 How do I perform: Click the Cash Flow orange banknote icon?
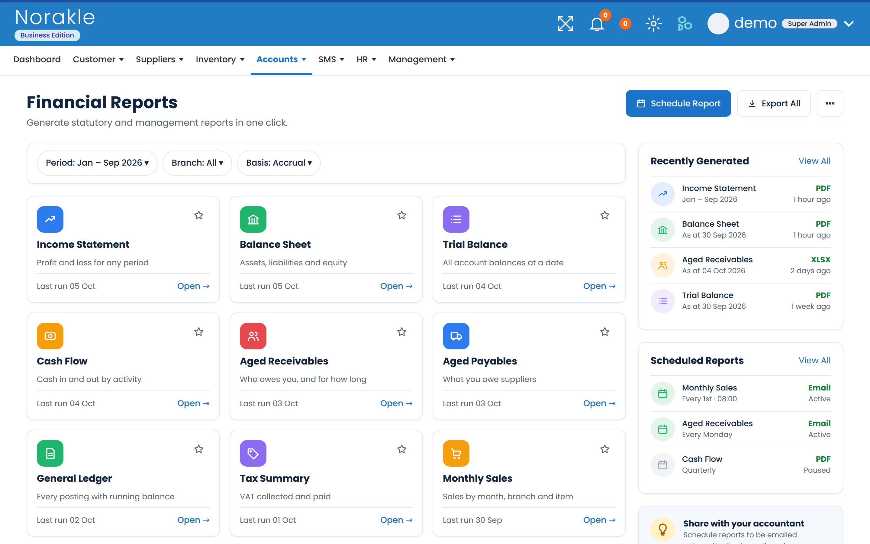(x=50, y=336)
